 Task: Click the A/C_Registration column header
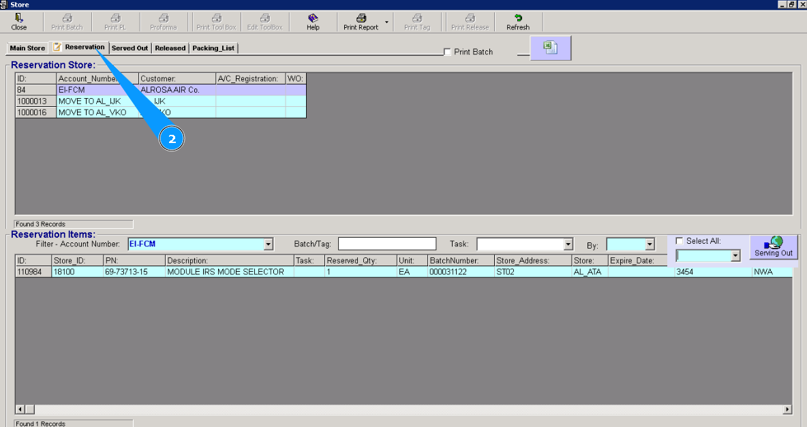pyautogui.click(x=251, y=79)
